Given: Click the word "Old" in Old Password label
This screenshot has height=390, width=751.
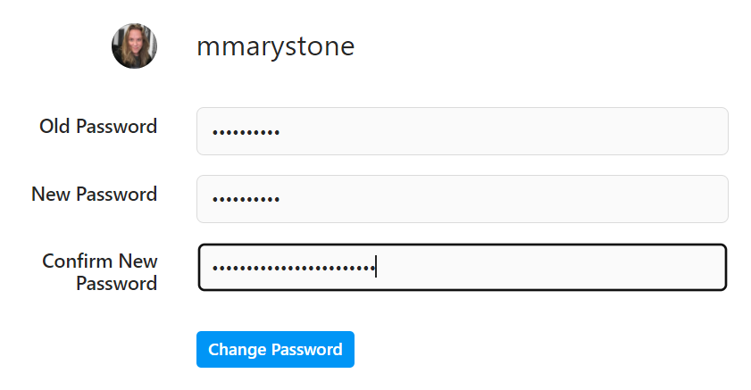Looking at the screenshot, I should click(x=54, y=127).
